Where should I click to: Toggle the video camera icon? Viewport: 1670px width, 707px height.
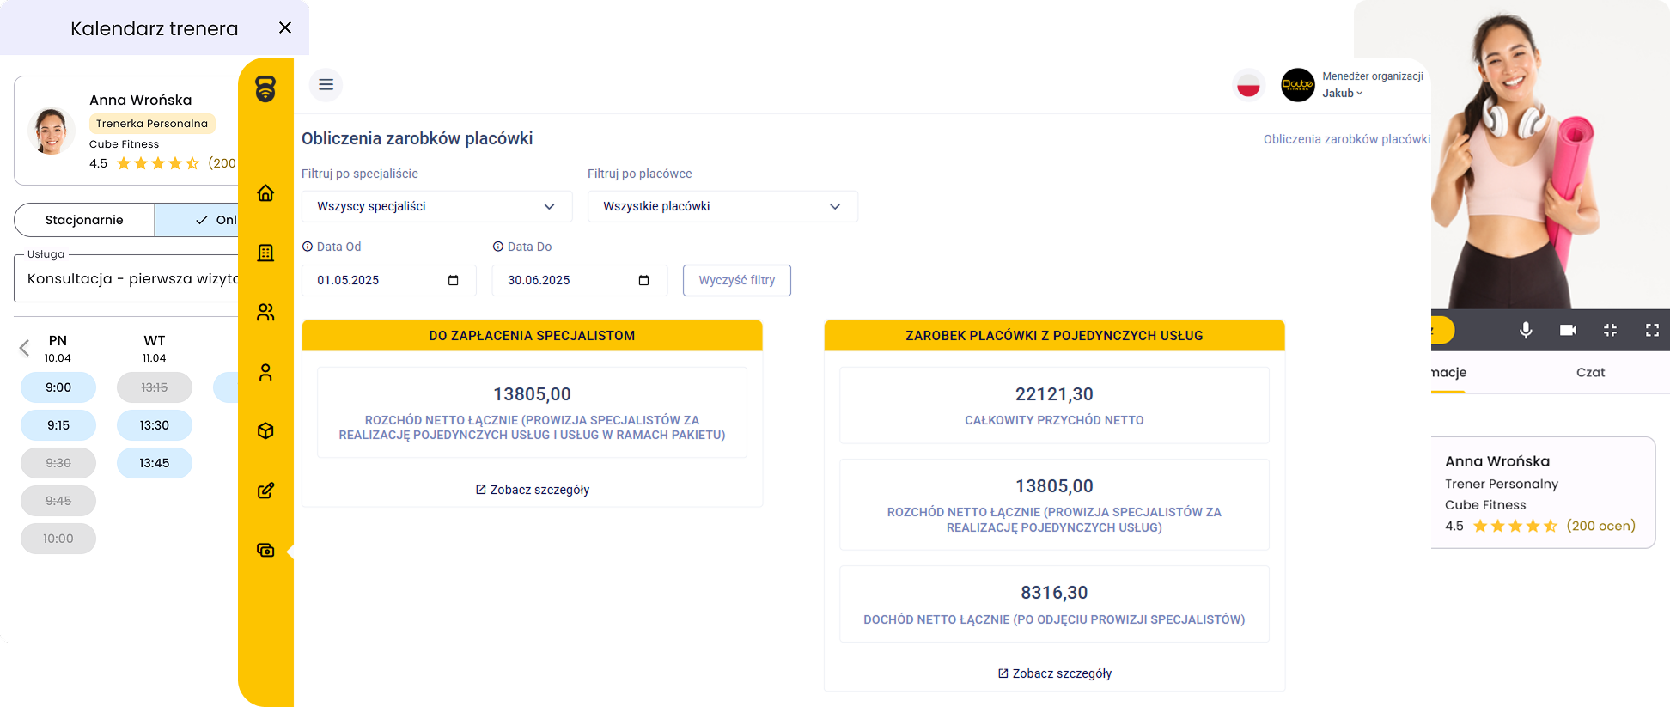coord(1568,330)
